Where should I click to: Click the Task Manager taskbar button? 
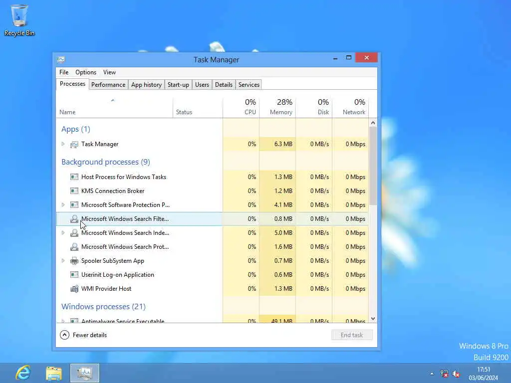pos(85,373)
